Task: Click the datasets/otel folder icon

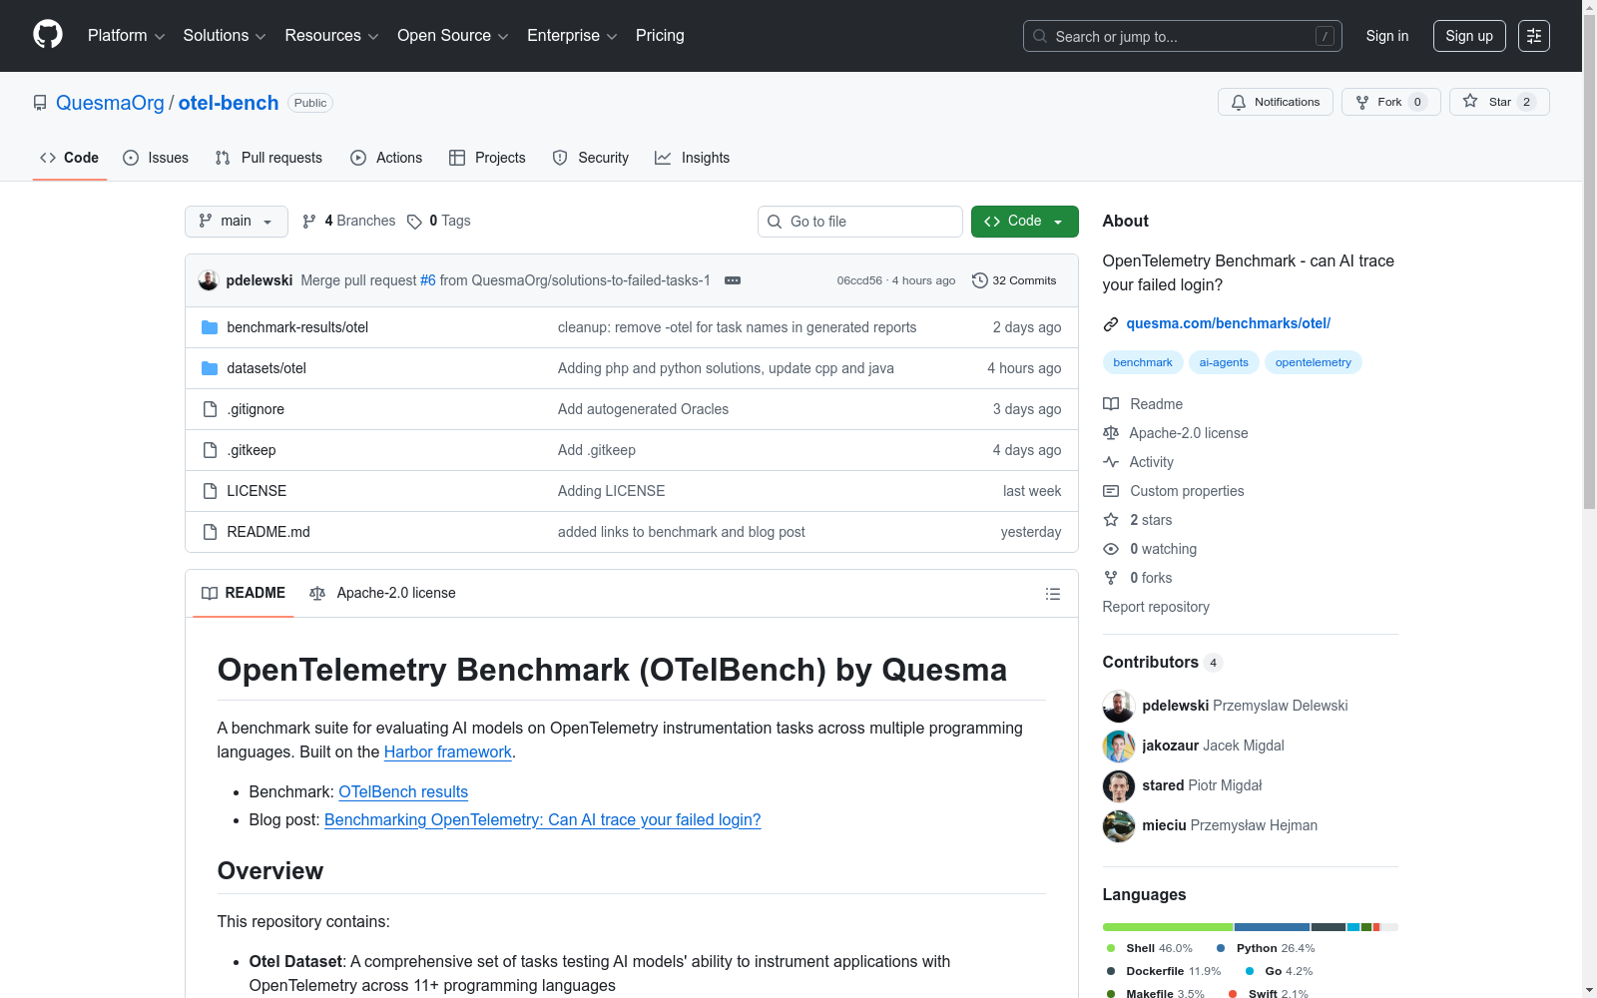Action: click(210, 368)
